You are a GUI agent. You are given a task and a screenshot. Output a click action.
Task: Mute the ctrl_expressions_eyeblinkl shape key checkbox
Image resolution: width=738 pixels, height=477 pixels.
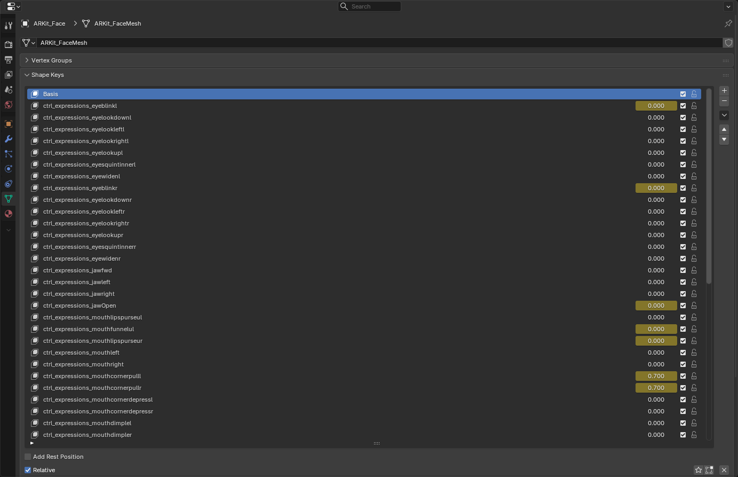coord(683,106)
